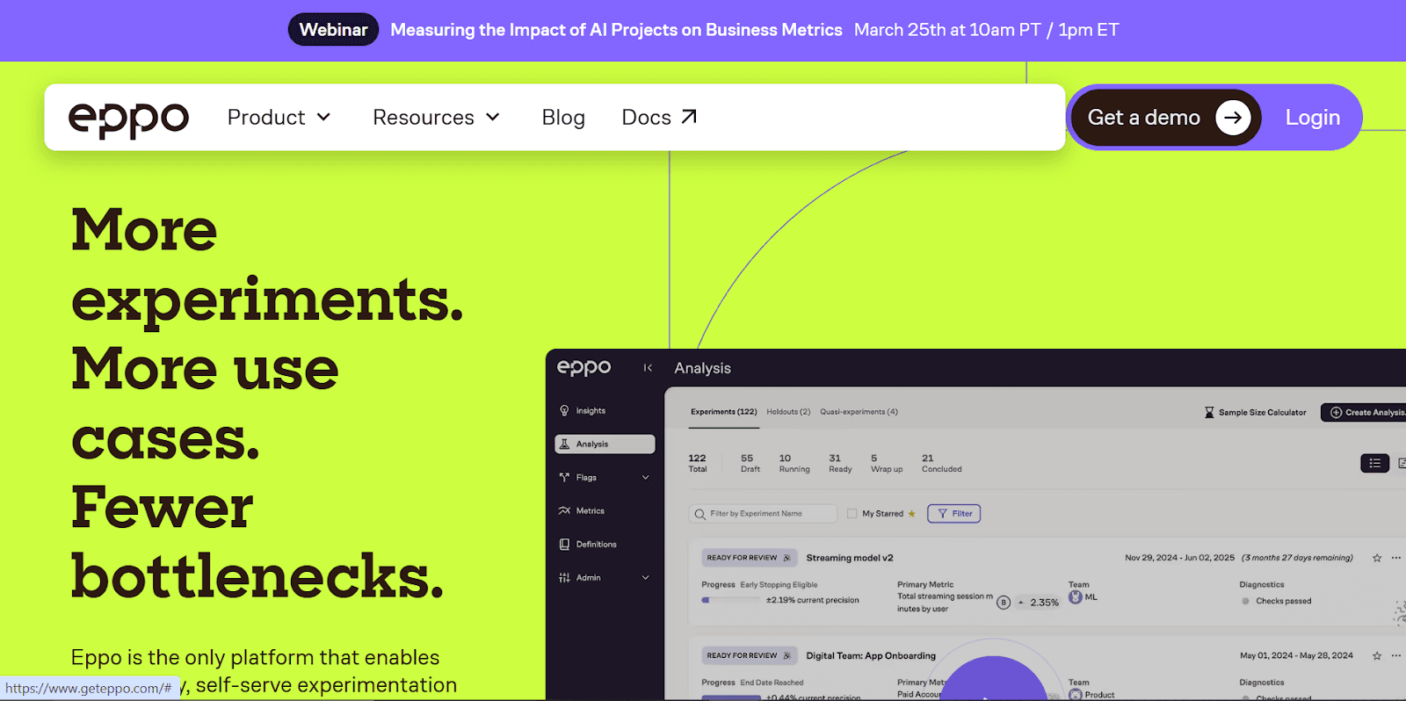Click the Insights lightbulb icon in the sidebar
The height and width of the screenshot is (701, 1406).
pos(564,410)
